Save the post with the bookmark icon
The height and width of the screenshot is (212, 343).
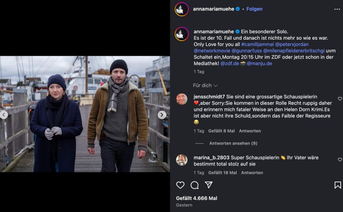[337, 185]
